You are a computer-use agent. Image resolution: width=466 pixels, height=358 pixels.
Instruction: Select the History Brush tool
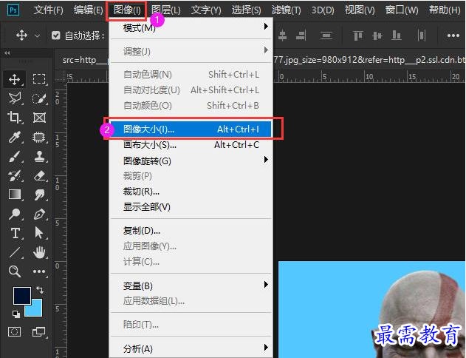coord(14,175)
